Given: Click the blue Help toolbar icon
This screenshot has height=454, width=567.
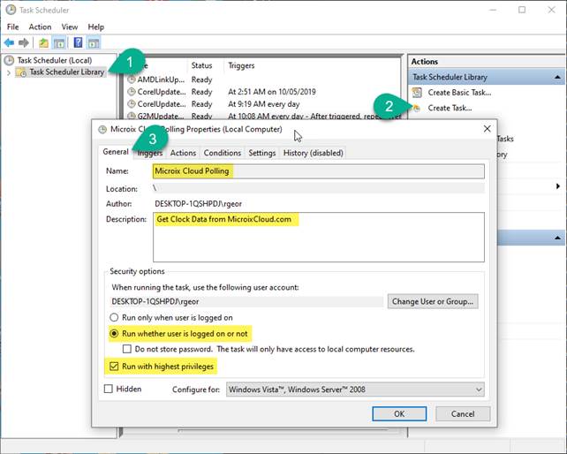Looking at the screenshot, I should (78, 42).
